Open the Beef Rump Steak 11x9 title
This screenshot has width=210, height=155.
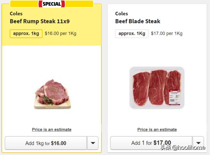click(40, 21)
